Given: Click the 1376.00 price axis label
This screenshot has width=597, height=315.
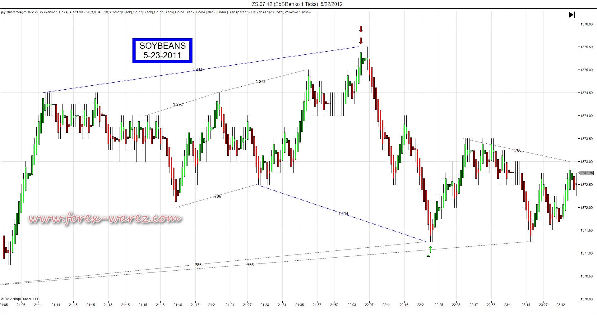Looking at the screenshot, I should [586, 24].
